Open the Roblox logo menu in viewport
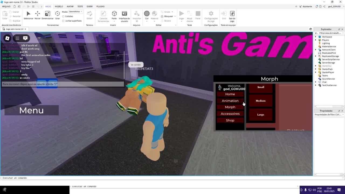This screenshot has height=194, width=345. (7, 38)
